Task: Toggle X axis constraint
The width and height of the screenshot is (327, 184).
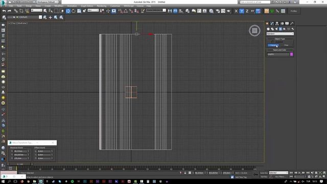Action: [x=236, y=11]
